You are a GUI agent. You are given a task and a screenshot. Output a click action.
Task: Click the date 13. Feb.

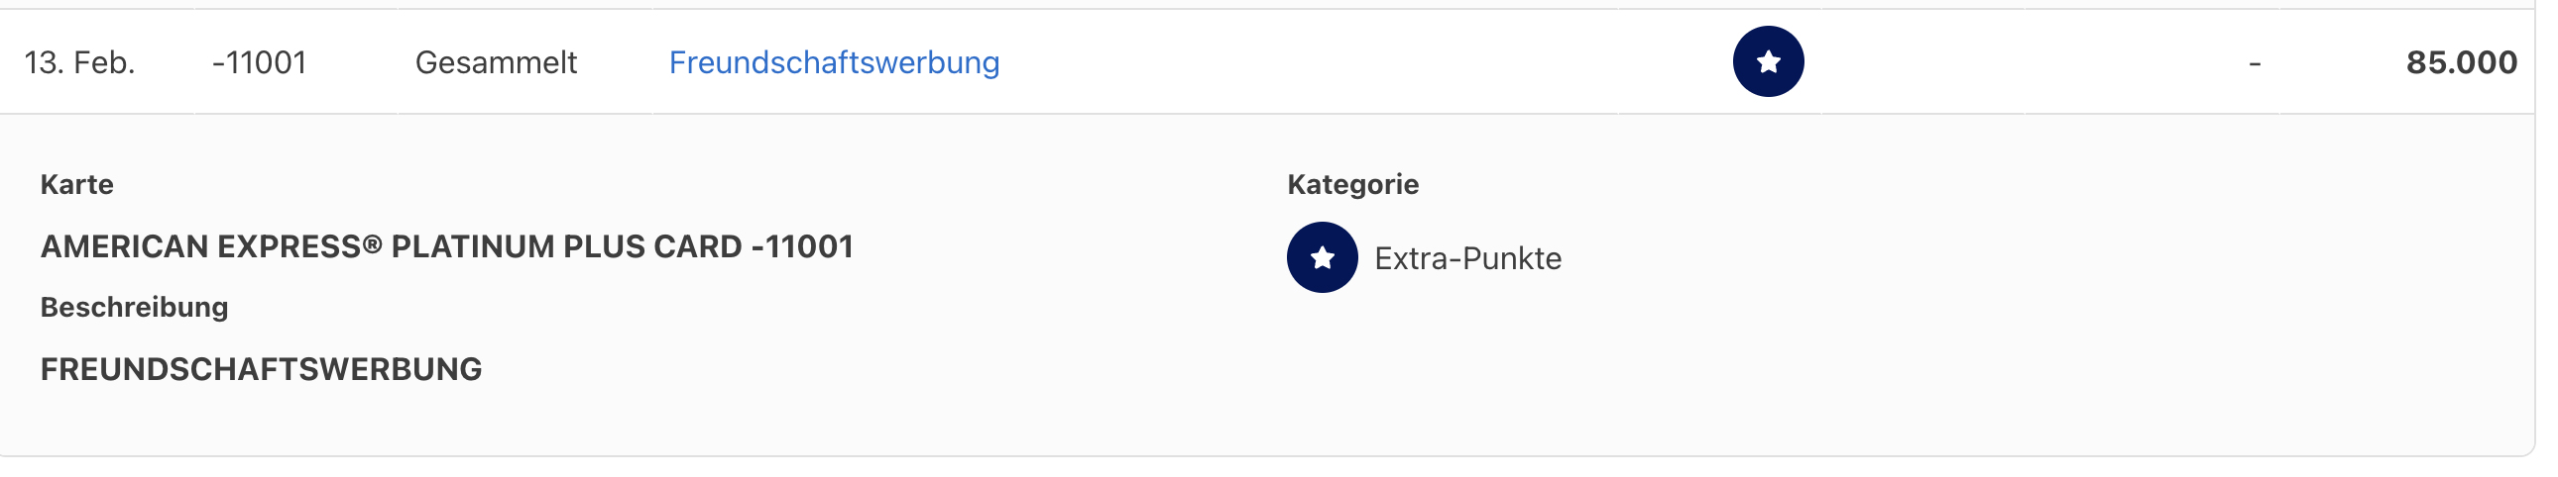[79, 62]
